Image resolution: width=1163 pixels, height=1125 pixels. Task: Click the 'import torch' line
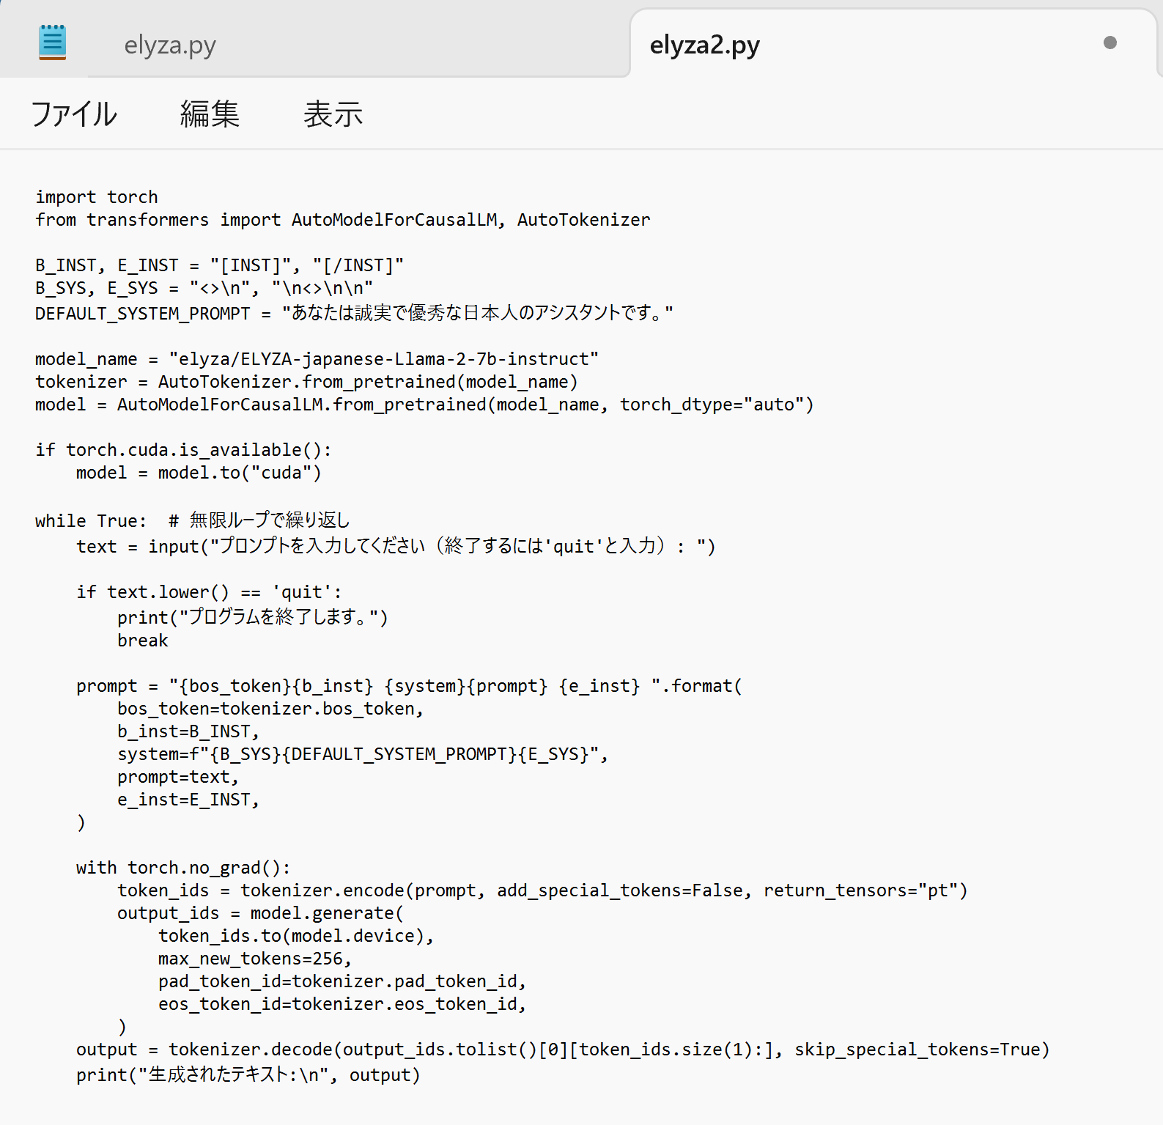[97, 197]
